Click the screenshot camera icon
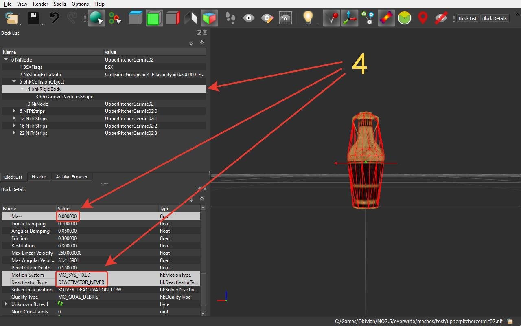The width and height of the screenshot is (521, 326). [x=285, y=18]
